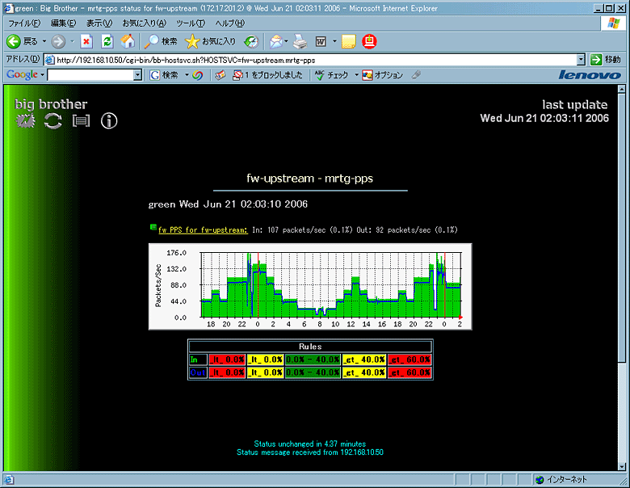Click the Big Brother refresh arrows icon
This screenshot has height=488, width=630.
[53, 121]
